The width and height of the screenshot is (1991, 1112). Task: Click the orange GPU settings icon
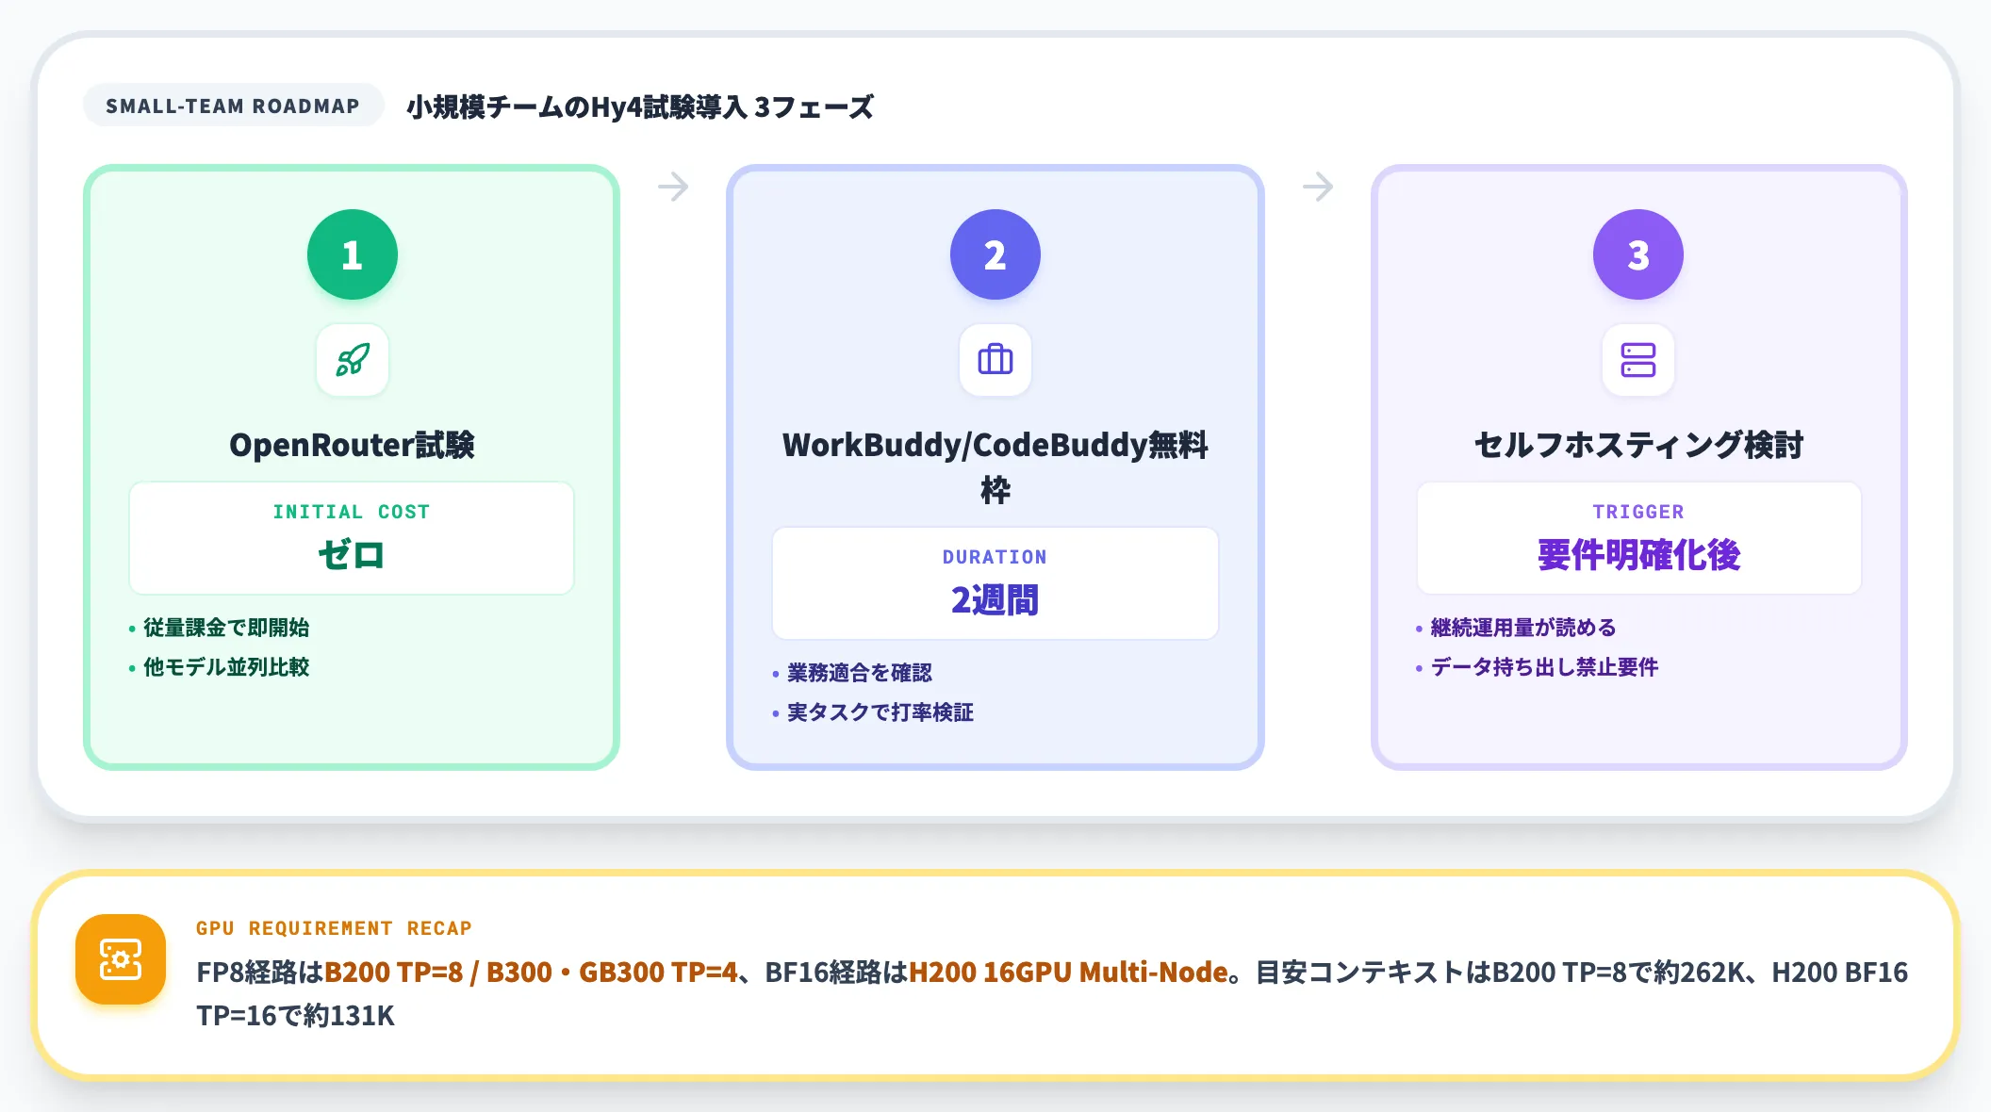coord(121,959)
